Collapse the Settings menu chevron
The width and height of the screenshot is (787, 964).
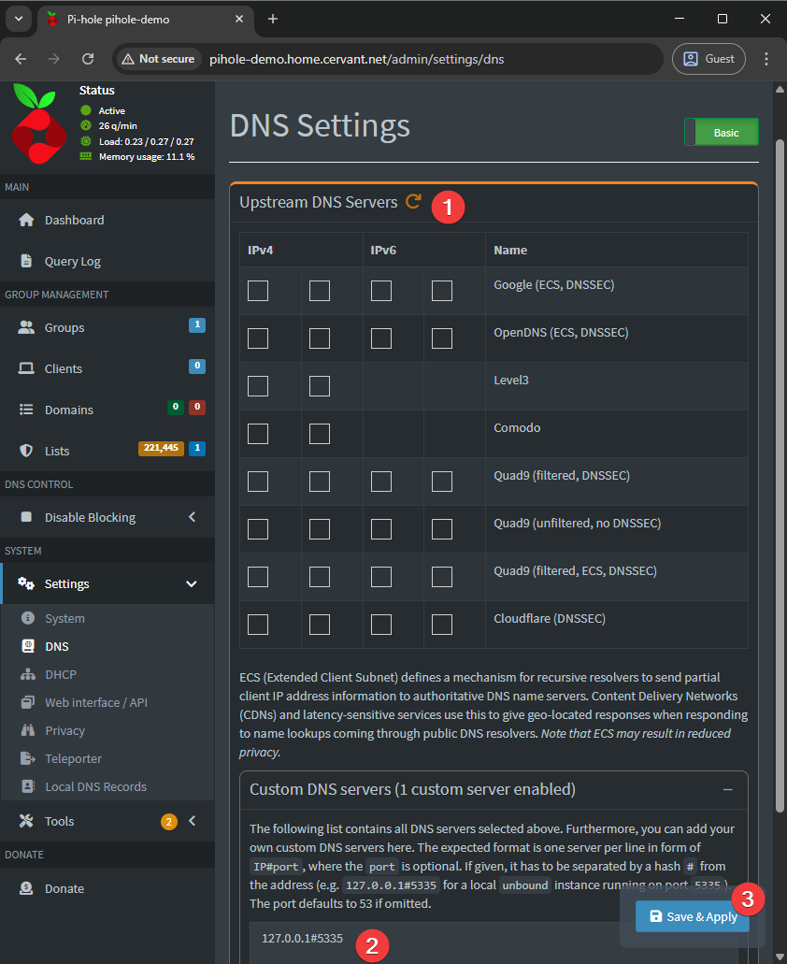(192, 584)
